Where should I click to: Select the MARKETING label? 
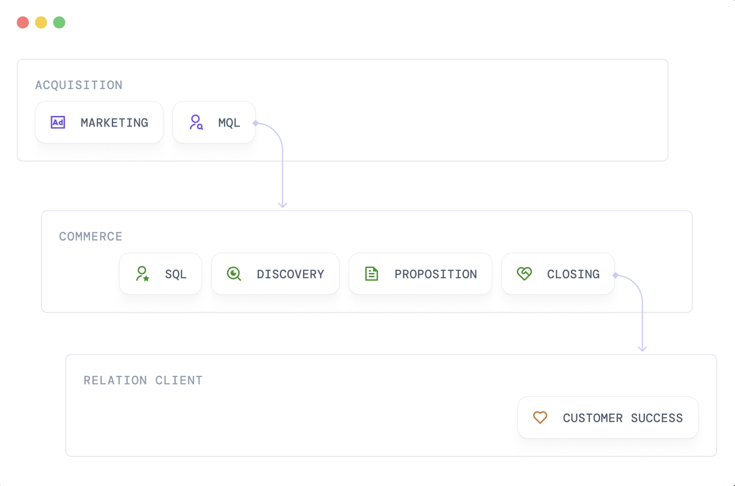tap(115, 123)
